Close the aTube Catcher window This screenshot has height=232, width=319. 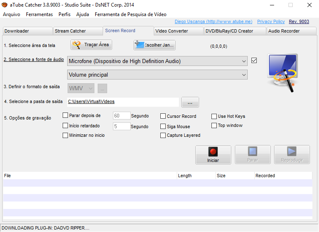309,5
